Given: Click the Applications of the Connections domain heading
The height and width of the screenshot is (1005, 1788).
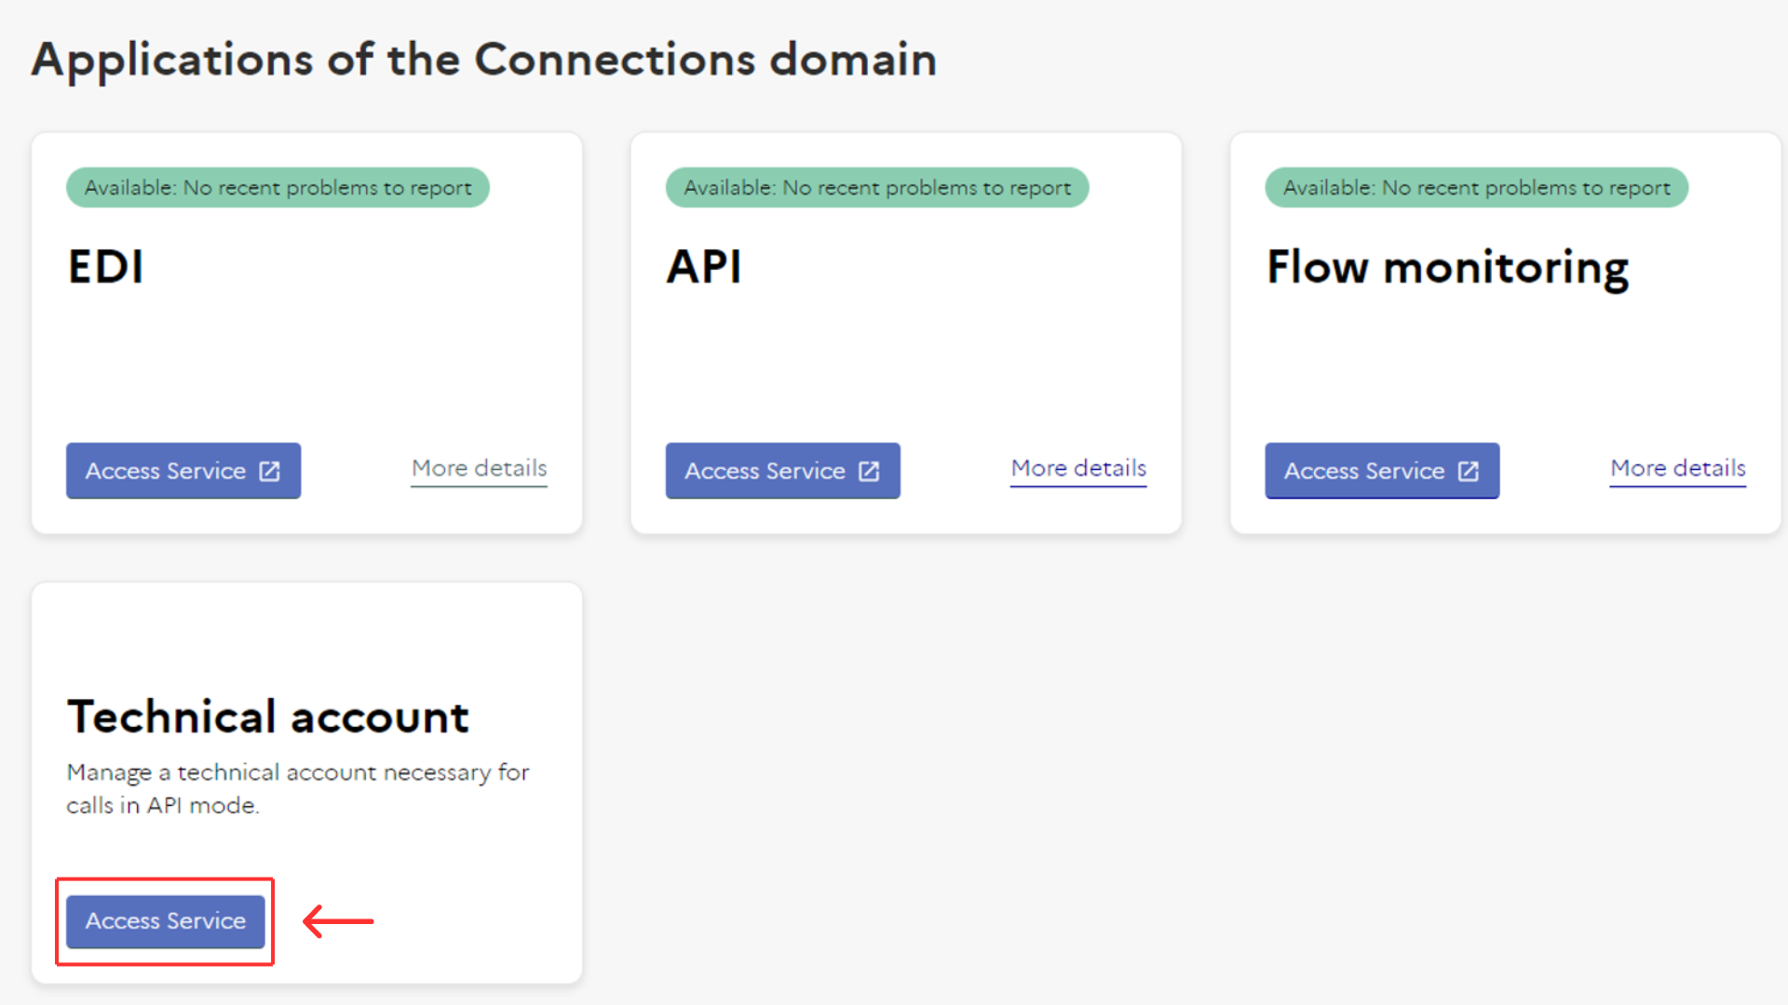Looking at the screenshot, I should (484, 60).
